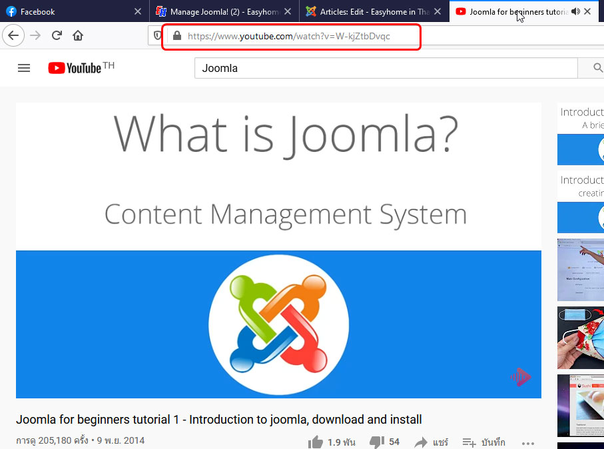The width and height of the screenshot is (604, 449).
Task: Open the three-dot more actions menu
Action: click(x=528, y=442)
